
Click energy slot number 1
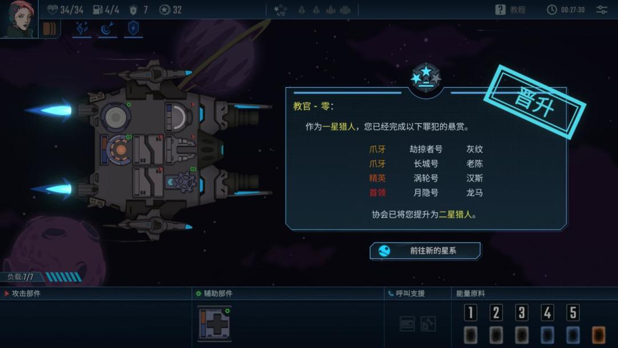[470, 313]
